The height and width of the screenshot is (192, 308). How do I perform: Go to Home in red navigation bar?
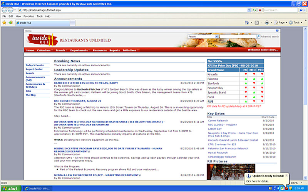tap(30, 50)
